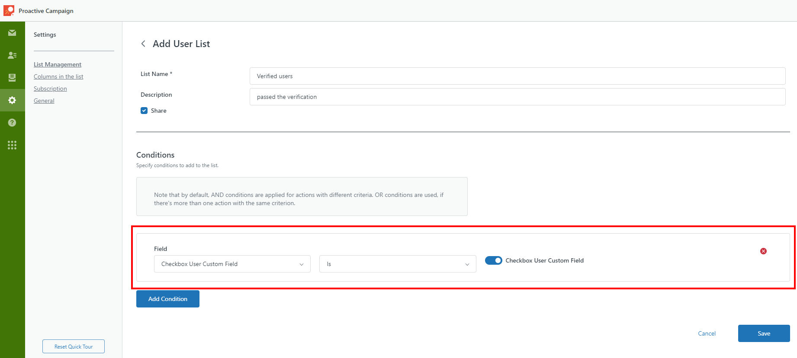The image size is (797, 358).
Task: Open List Management settings
Action: (58, 64)
